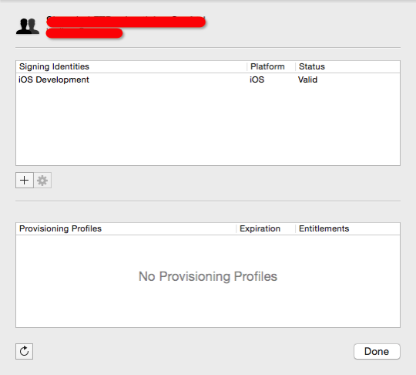Viewport: 416px width, 375px height.
Task: Click the plus button to add signing identity
Action: pyautogui.click(x=25, y=181)
